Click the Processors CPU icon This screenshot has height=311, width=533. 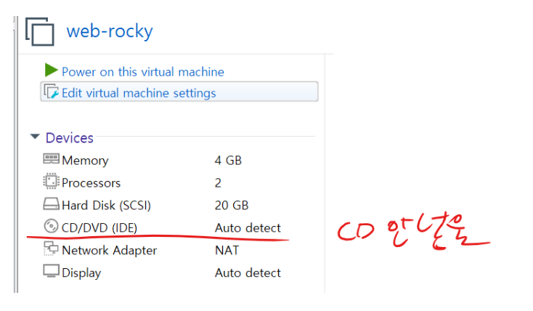[x=51, y=182]
